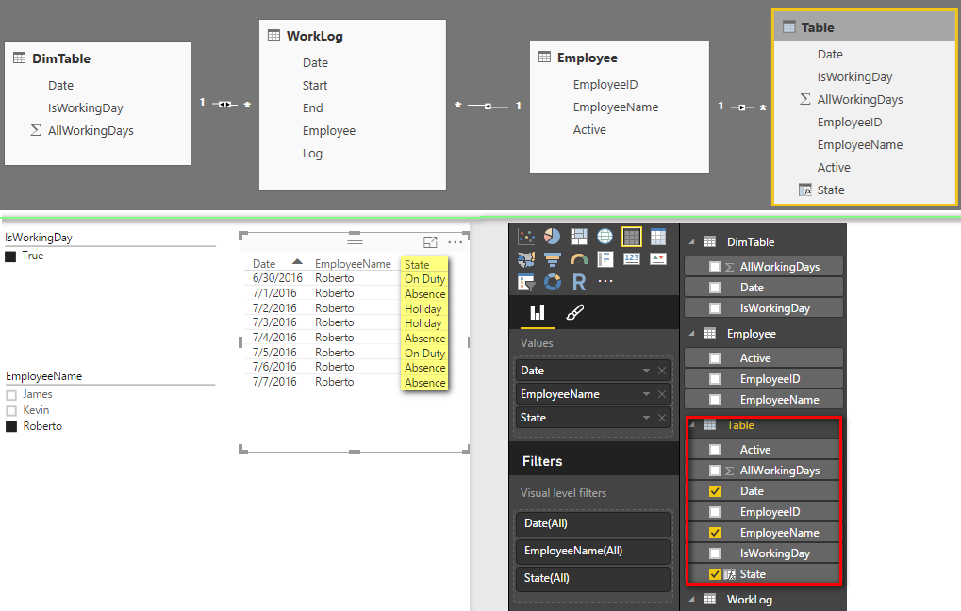The width and height of the screenshot is (961, 611).
Task: Open Date field dropdown in Values
Action: [x=646, y=371]
